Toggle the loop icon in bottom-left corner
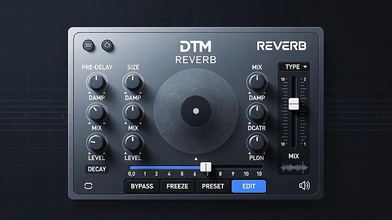This screenshot has height=220, width=392. click(x=89, y=186)
